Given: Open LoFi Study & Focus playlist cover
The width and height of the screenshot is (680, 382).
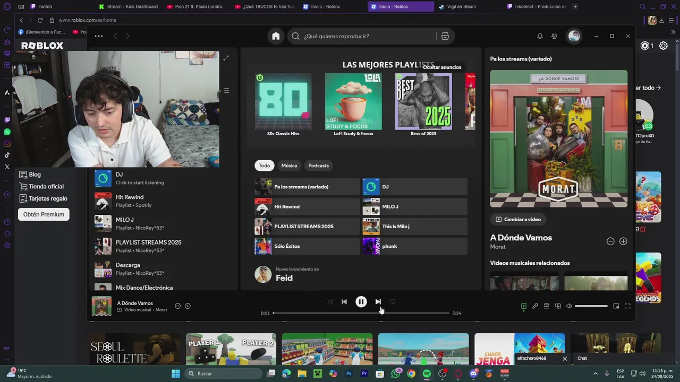Looking at the screenshot, I should point(353,101).
